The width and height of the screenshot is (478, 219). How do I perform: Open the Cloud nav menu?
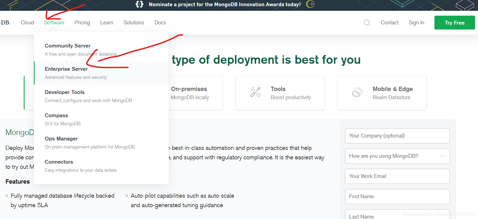click(x=27, y=23)
